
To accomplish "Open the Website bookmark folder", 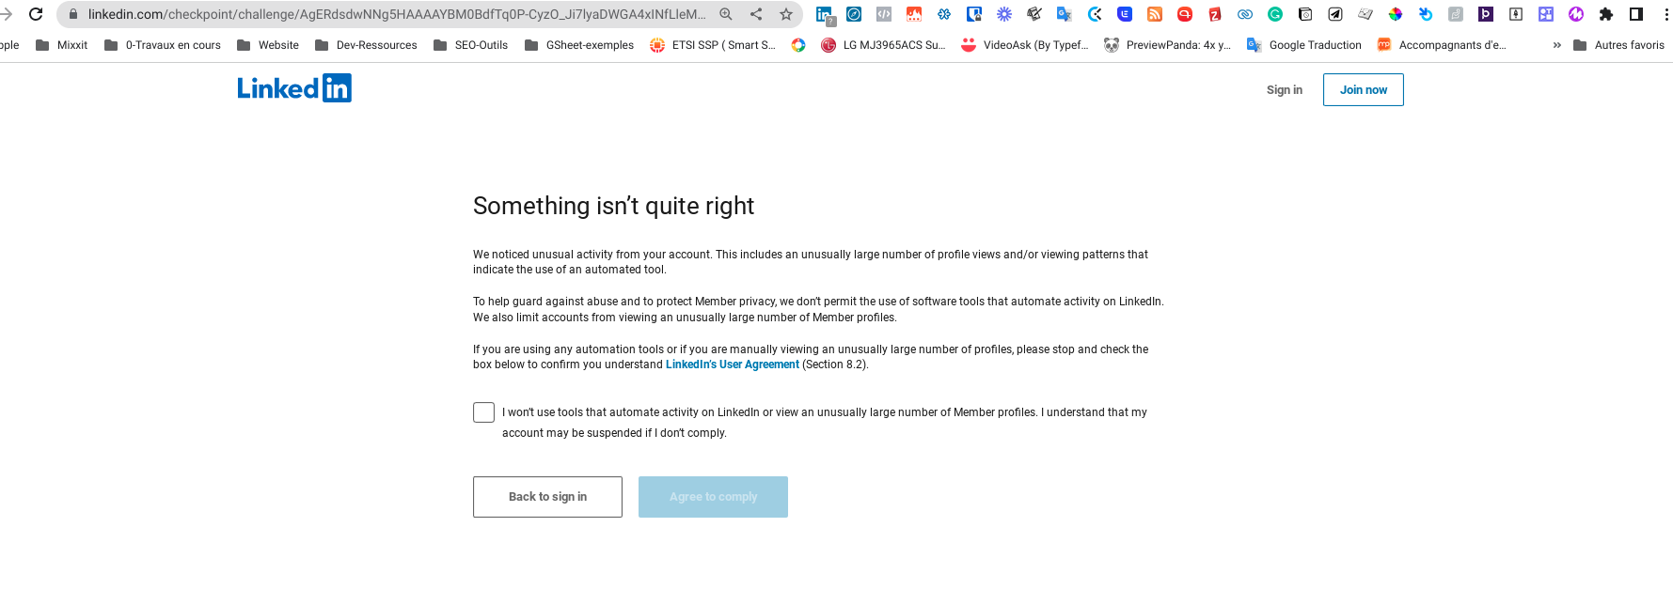I will pos(268,45).
